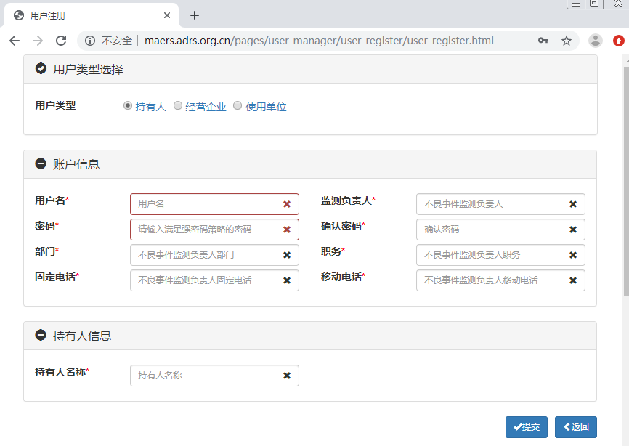The height and width of the screenshot is (446, 629).
Task: Clear the 监测负责人 field using its X icon
Action: [573, 204]
